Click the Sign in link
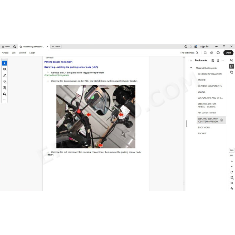This screenshot has width=235, height=235. pos(204,47)
